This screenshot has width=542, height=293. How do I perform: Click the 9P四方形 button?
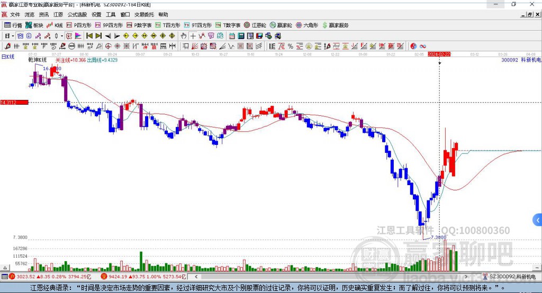click(109, 25)
